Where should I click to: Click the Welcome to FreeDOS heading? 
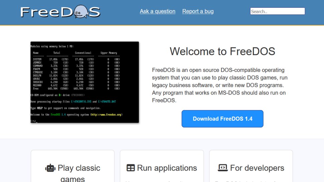click(x=222, y=51)
